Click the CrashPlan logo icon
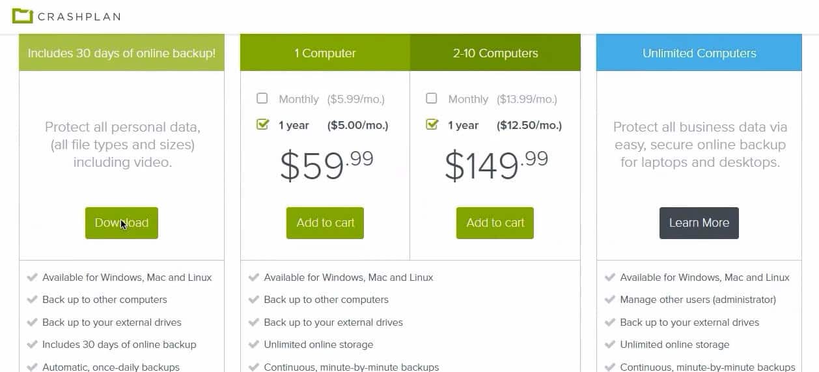819x372 pixels. [22, 16]
